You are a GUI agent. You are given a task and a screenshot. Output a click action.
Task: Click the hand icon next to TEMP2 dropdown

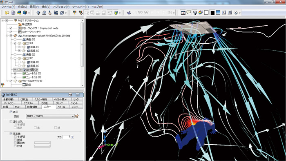click(x=77, y=116)
